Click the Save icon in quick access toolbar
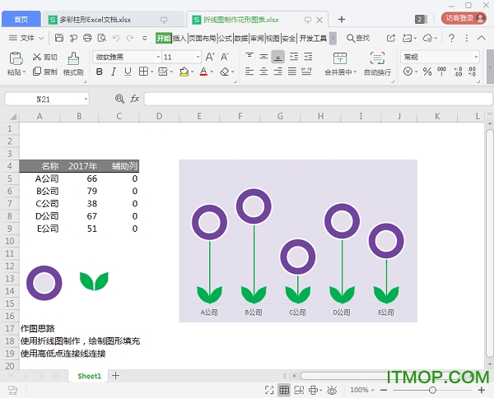494x398 pixels. (x=59, y=38)
